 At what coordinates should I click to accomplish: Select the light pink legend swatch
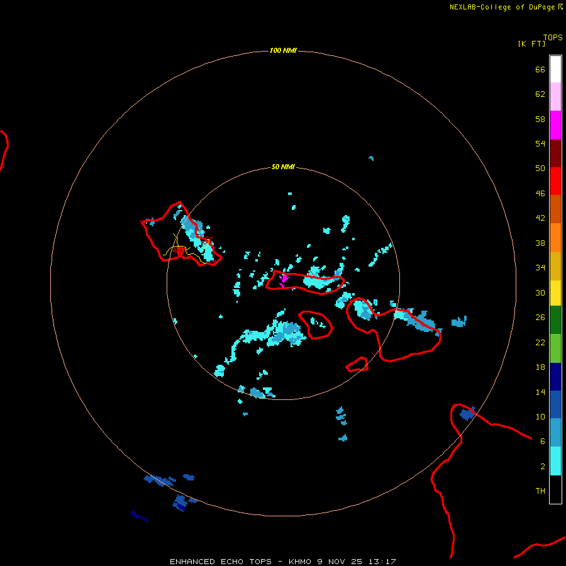[555, 97]
